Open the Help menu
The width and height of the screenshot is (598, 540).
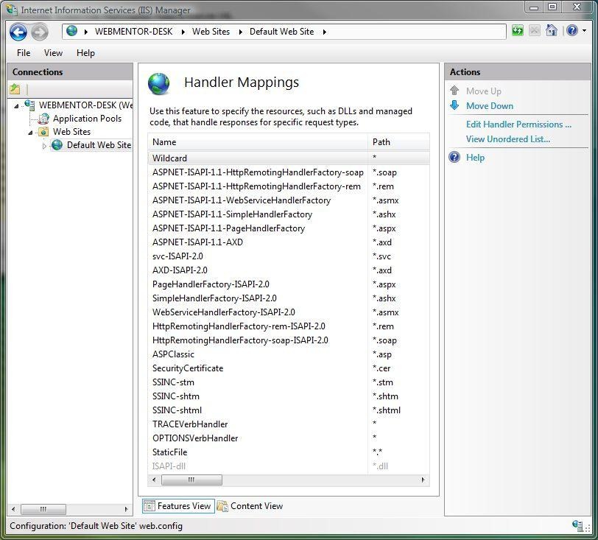(x=85, y=53)
